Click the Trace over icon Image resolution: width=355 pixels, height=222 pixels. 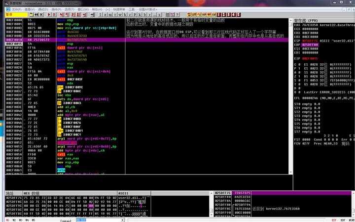tap(78, 14)
